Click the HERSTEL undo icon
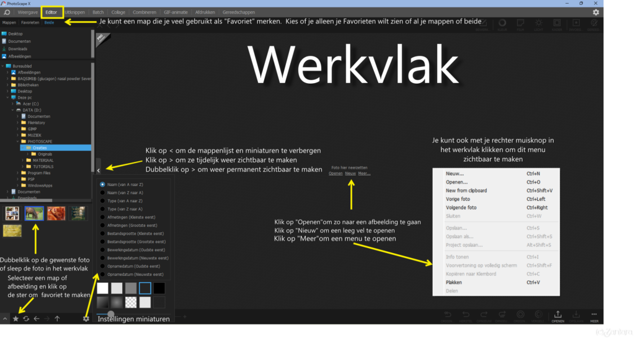 [466, 316]
